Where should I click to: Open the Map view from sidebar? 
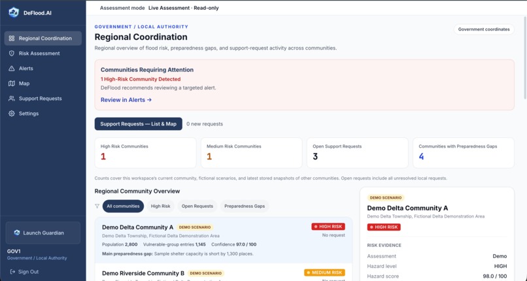point(43,83)
